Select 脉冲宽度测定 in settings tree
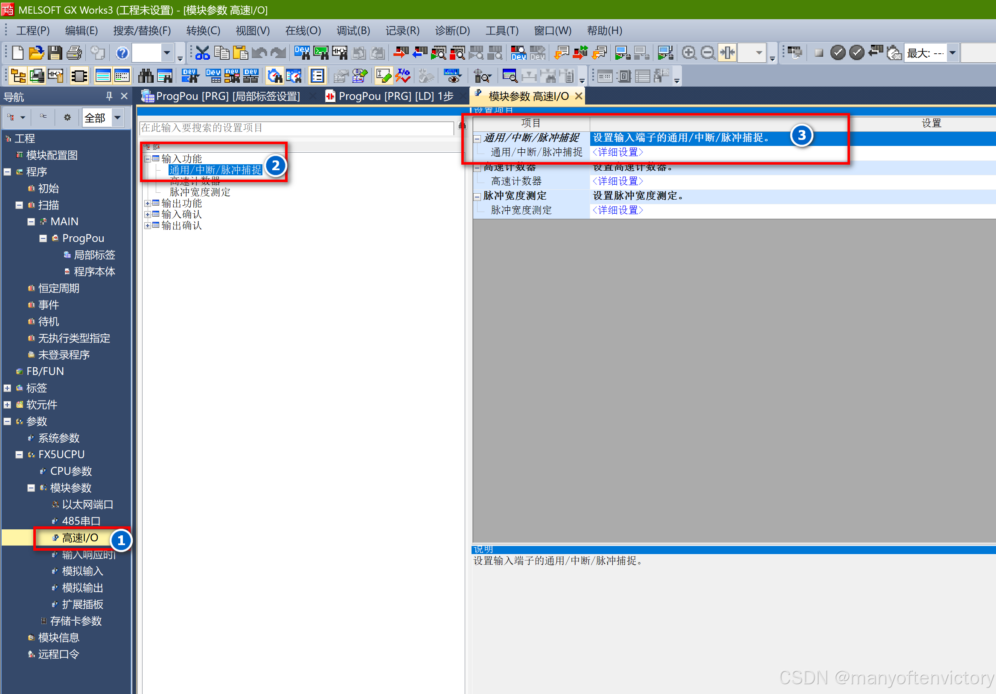The width and height of the screenshot is (996, 694). pyautogui.click(x=200, y=192)
